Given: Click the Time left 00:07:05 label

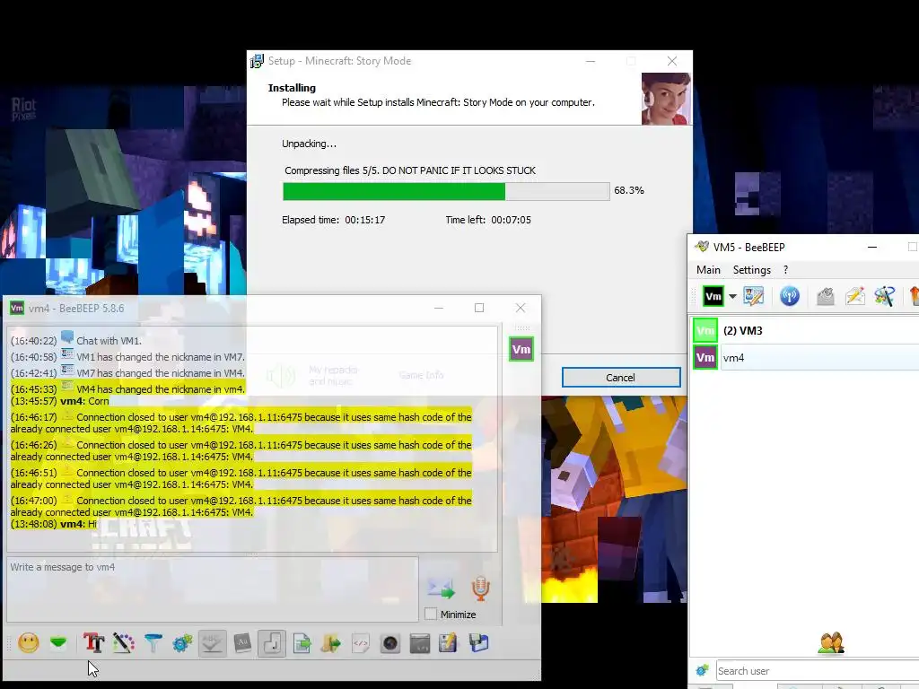Looking at the screenshot, I should (488, 220).
